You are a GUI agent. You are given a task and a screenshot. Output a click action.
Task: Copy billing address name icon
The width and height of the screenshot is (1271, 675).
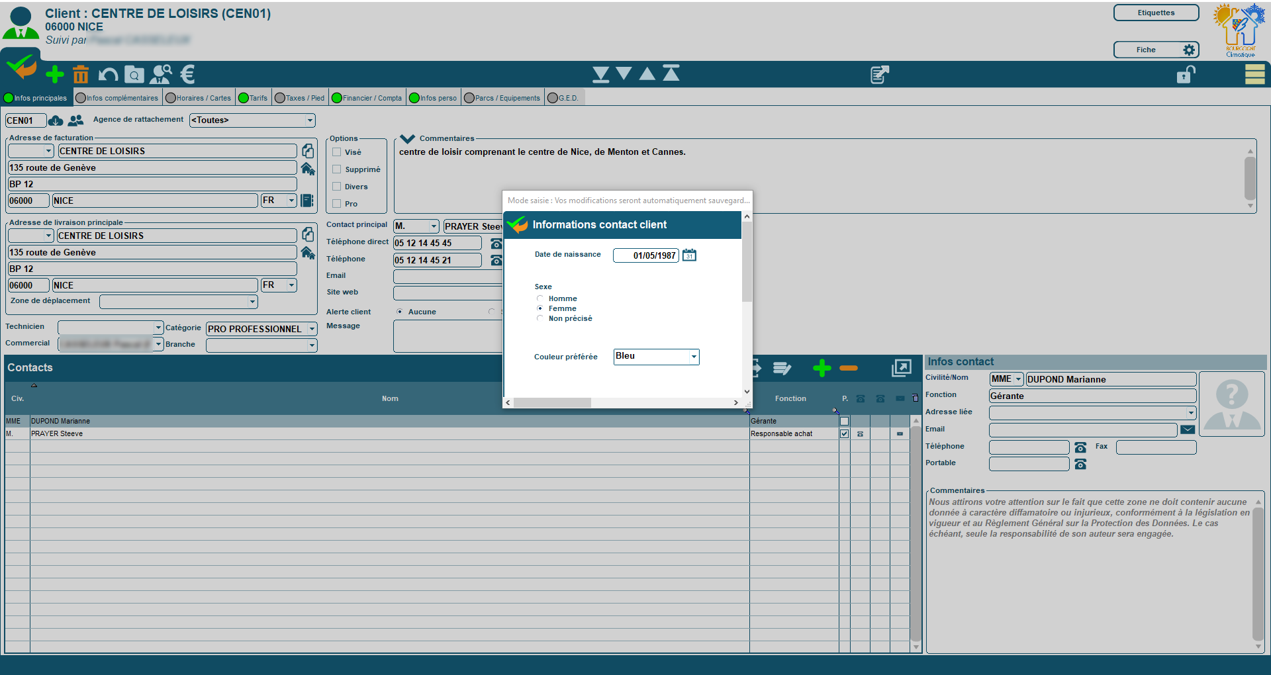tap(308, 151)
